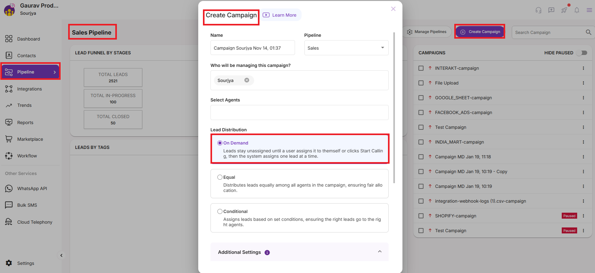Click the headset support icon in the top bar
The height and width of the screenshot is (273, 595).
[x=538, y=10]
